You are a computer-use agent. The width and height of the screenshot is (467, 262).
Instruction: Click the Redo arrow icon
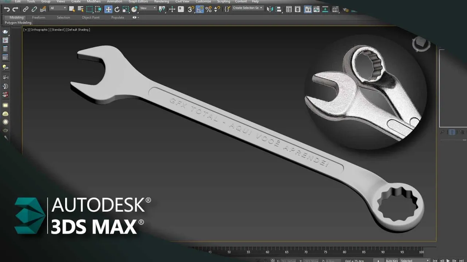[x=15, y=9]
